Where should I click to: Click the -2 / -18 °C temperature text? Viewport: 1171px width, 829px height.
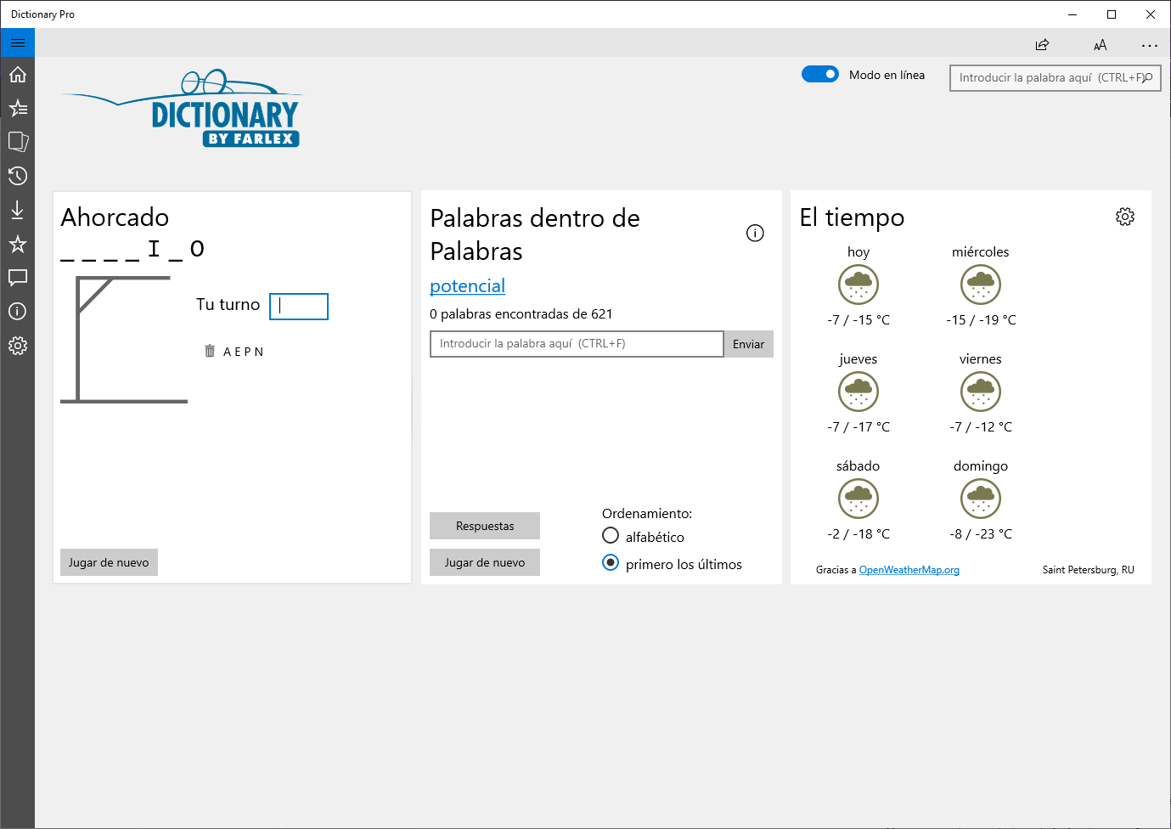coord(859,534)
